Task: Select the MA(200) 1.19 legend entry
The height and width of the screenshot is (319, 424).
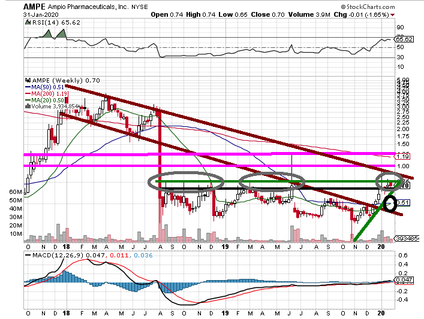Action: tap(49, 94)
